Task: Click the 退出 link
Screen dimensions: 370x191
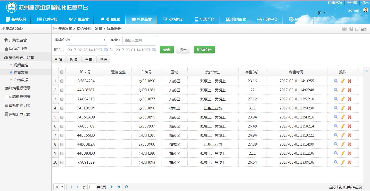Action: click(x=365, y=3)
